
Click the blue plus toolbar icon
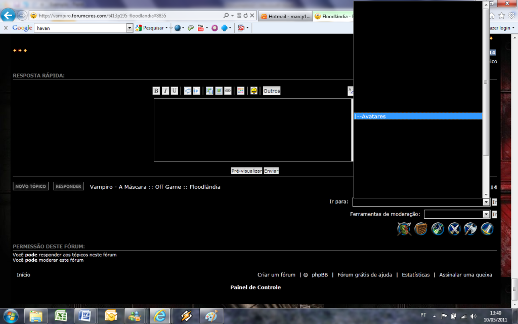pos(224,28)
